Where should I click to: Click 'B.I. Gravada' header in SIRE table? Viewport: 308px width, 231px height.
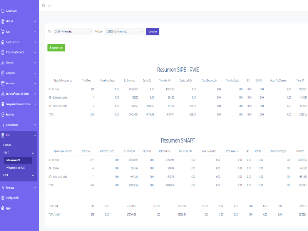pyautogui.click(x=130, y=80)
